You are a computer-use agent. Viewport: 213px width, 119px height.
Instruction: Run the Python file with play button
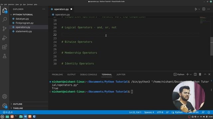[x=196, y=9]
